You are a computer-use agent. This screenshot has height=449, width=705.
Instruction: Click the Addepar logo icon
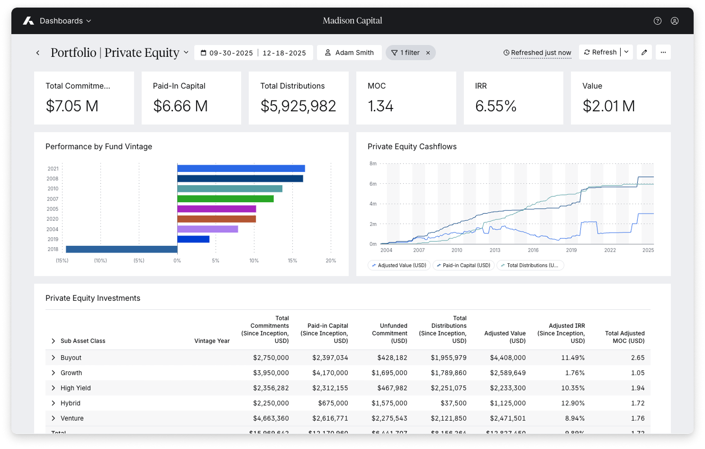28,21
